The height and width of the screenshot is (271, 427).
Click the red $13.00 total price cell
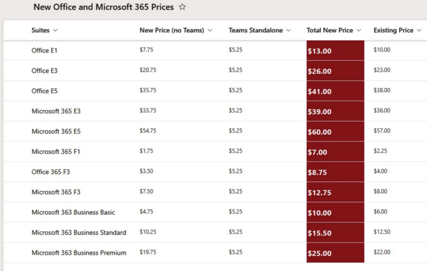[x=335, y=51]
